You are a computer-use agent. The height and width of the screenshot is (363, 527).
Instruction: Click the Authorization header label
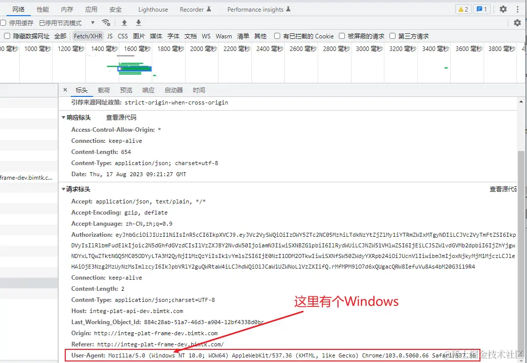92,234
